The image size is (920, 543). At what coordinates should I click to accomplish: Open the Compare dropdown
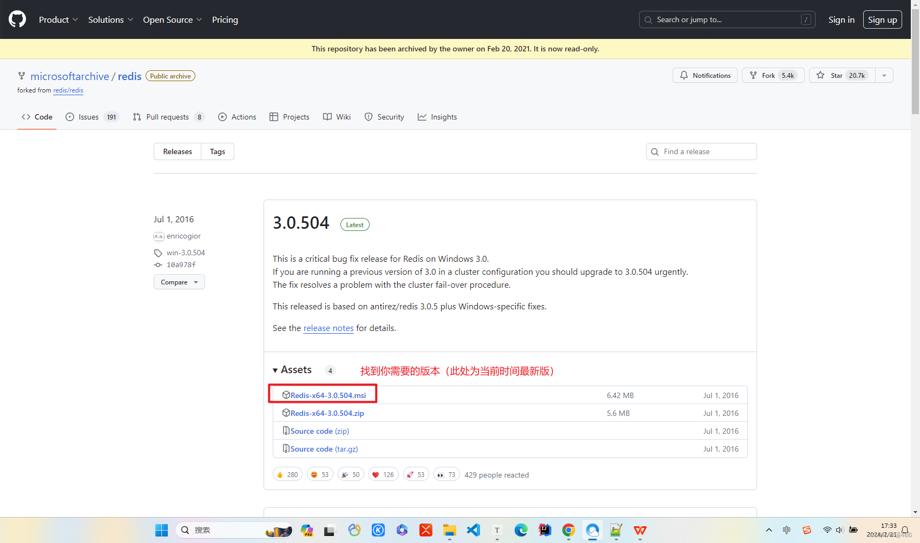[x=179, y=282]
